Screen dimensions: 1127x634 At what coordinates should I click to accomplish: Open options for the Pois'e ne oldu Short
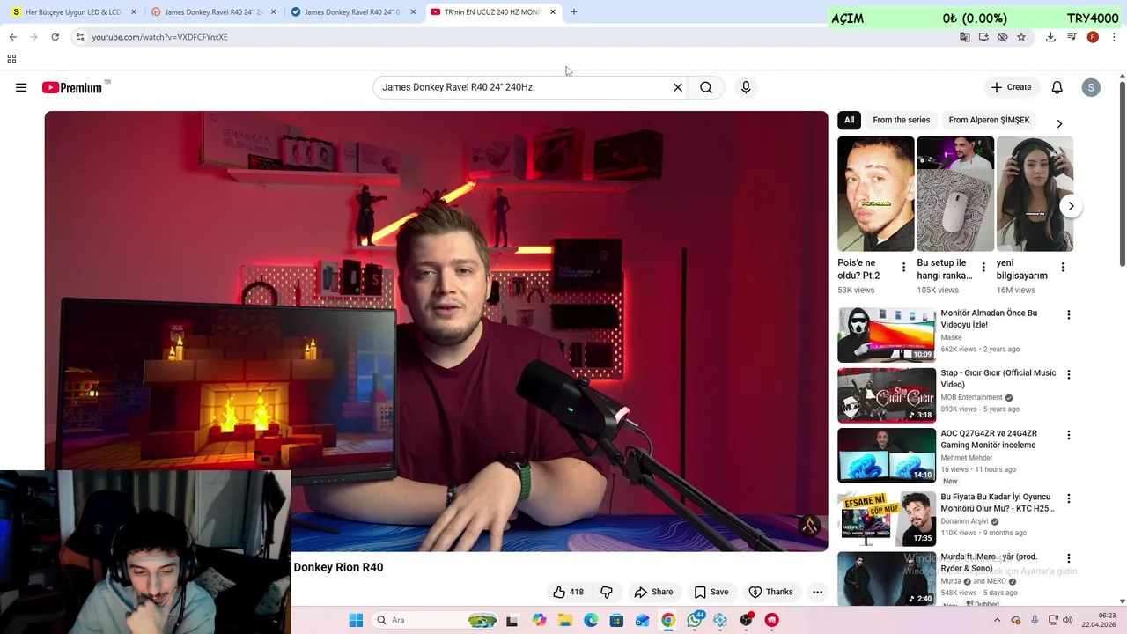point(903,268)
